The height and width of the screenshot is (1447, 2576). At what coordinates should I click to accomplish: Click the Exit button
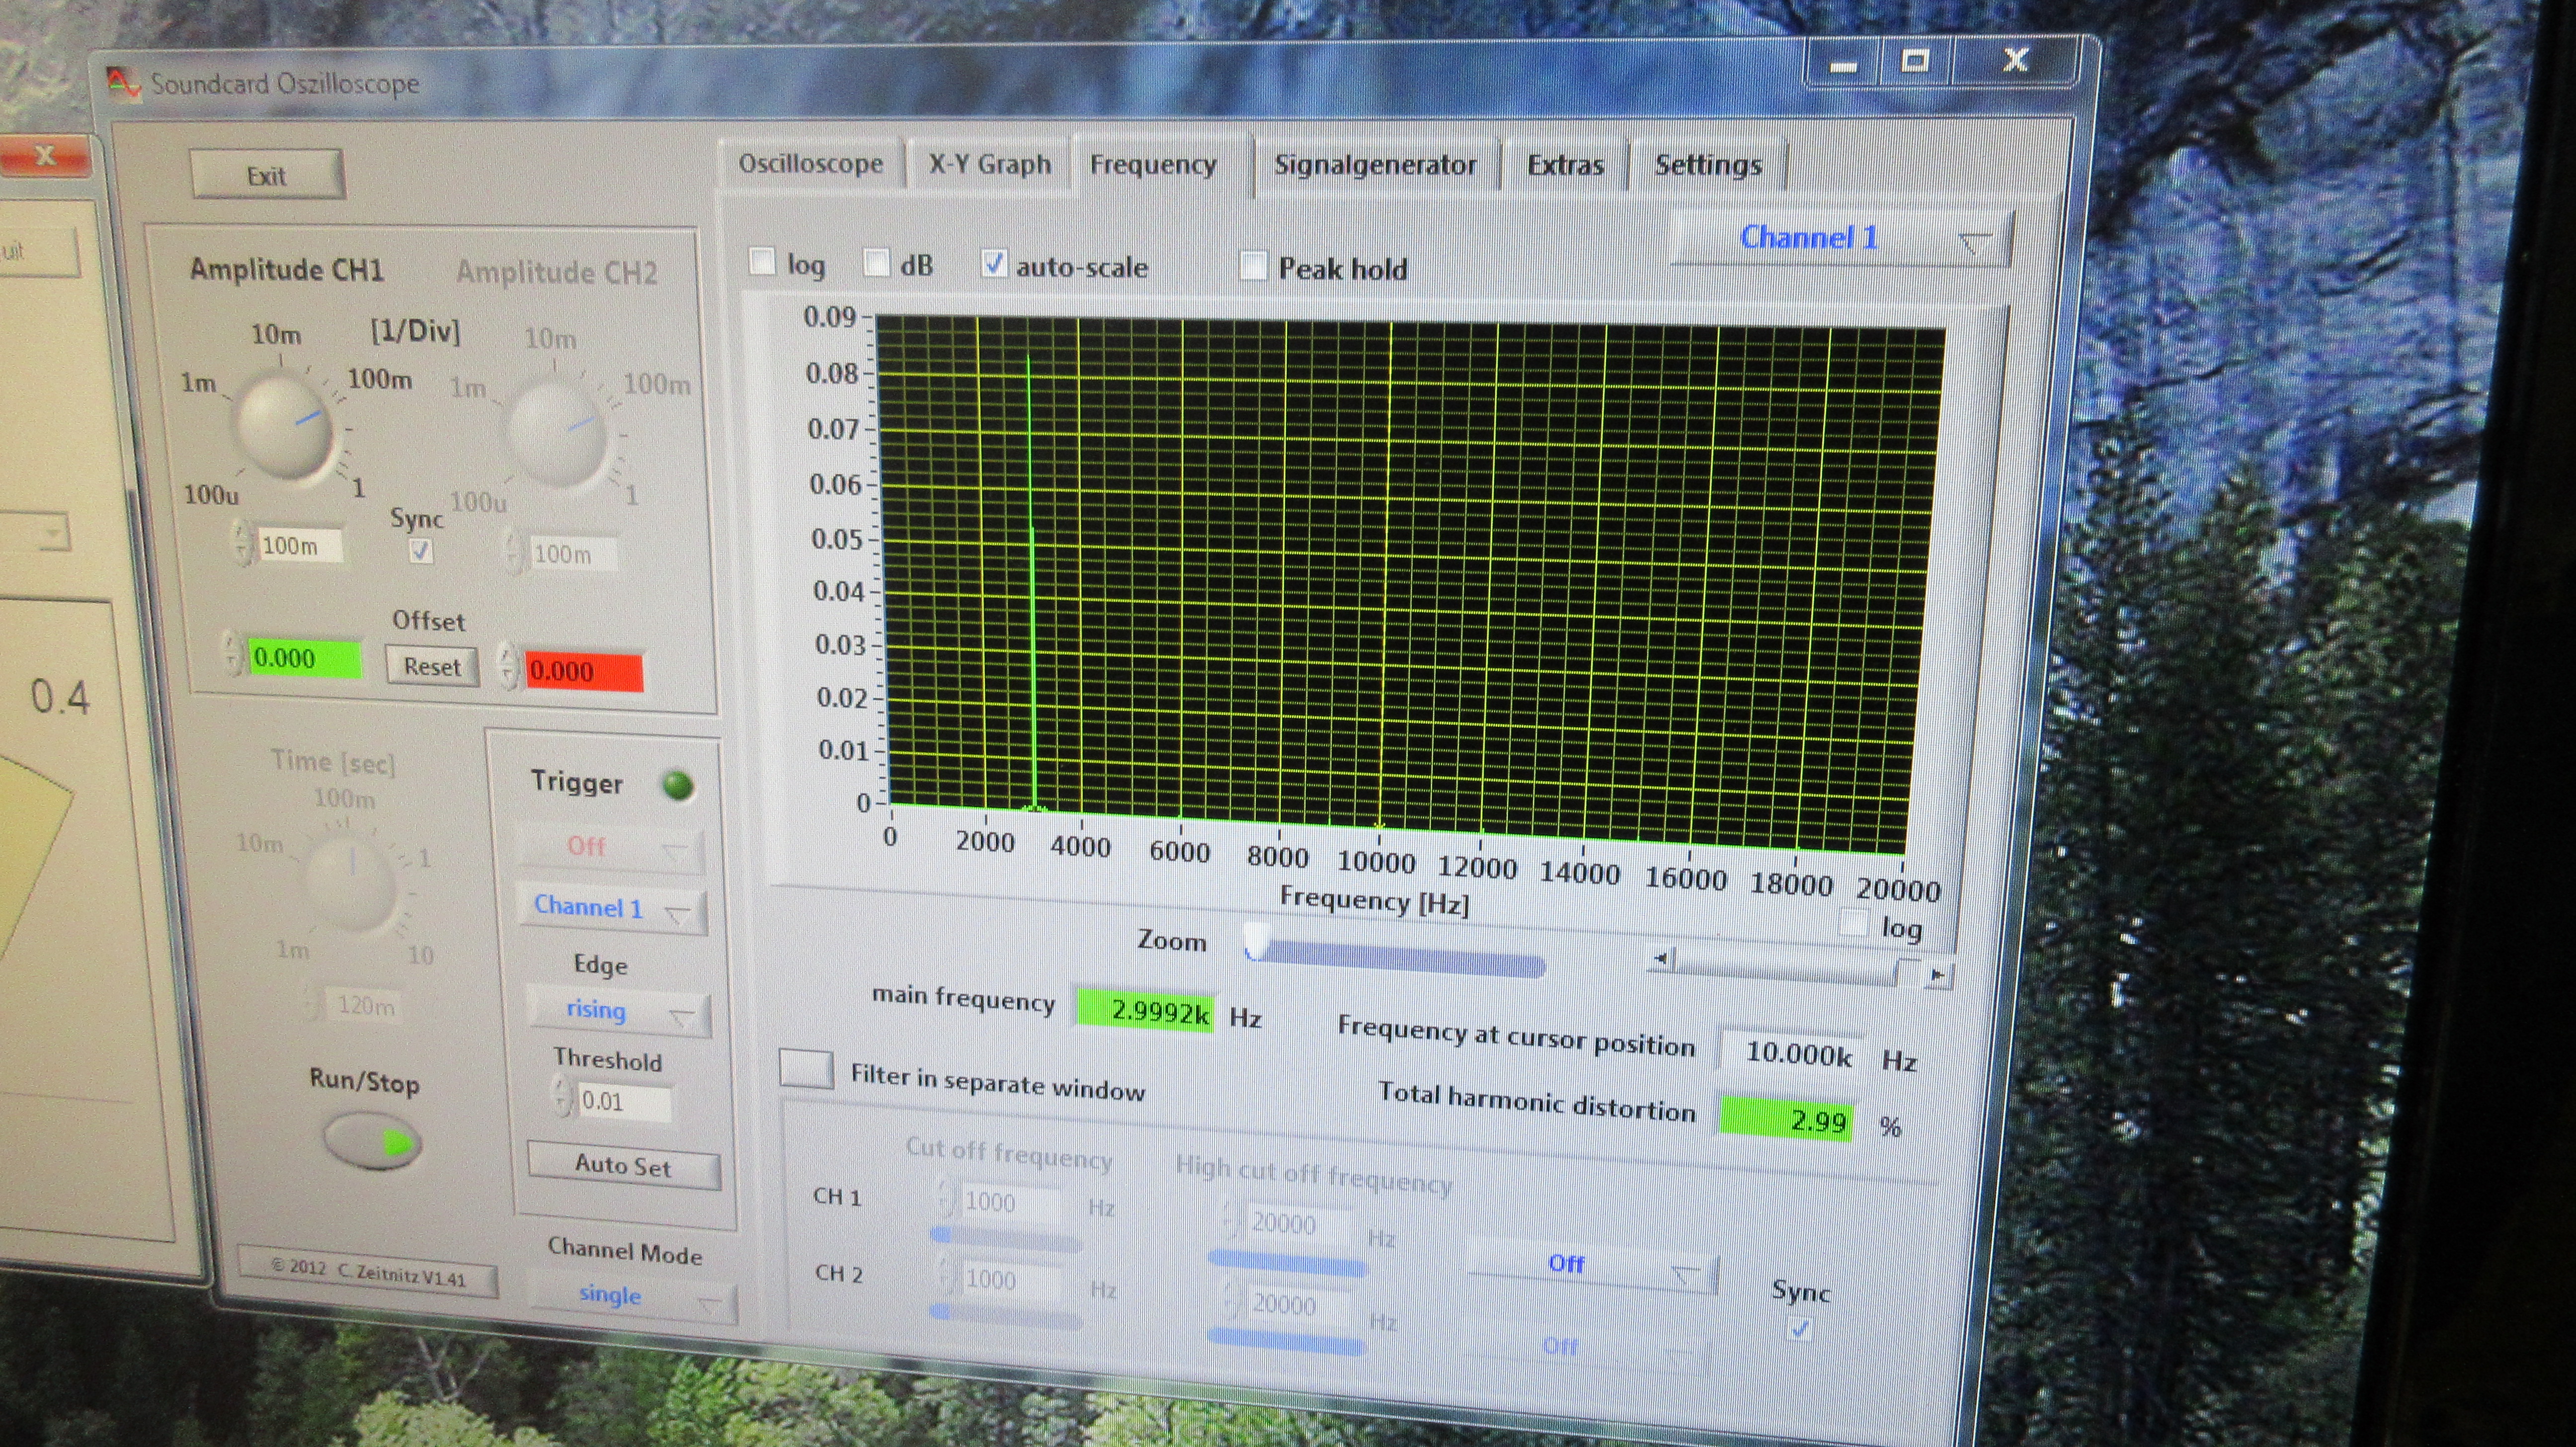(267, 176)
